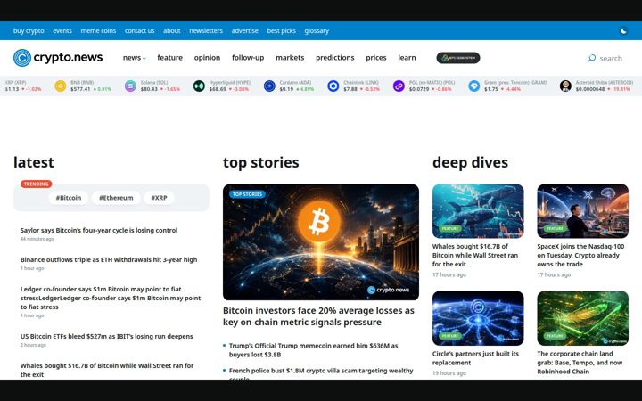Click FEATURE badge on SpaceX thumbnail
This screenshot has height=401, width=642.
[x=555, y=229]
